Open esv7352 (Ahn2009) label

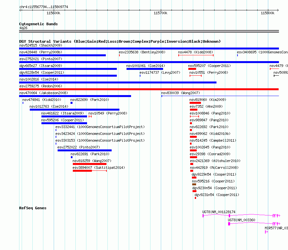click(206, 106)
